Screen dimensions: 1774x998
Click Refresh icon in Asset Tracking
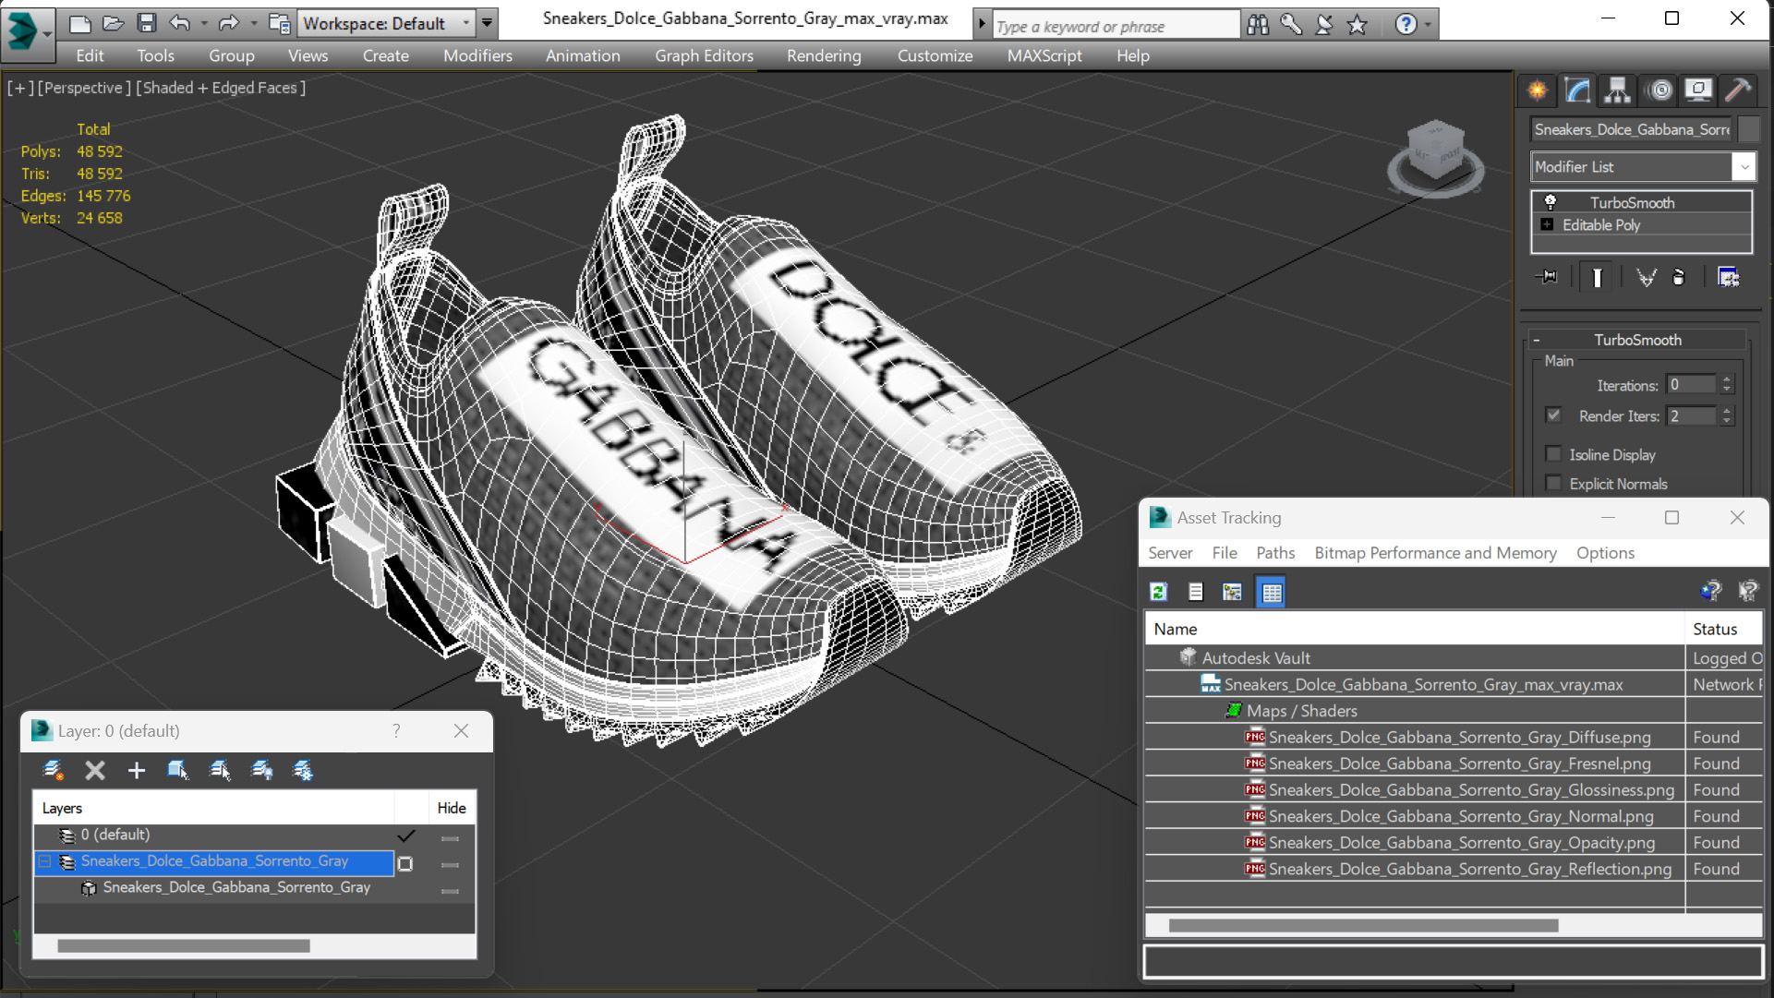(1158, 592)
